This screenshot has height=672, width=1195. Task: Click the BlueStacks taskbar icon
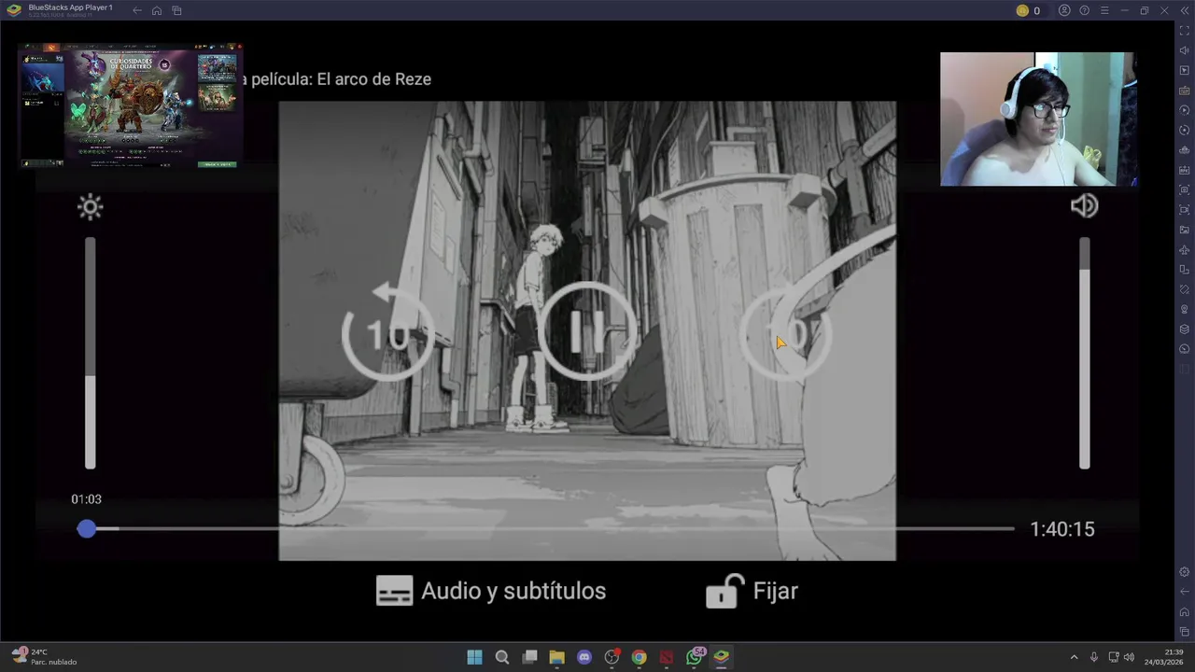tap(721, 657)
